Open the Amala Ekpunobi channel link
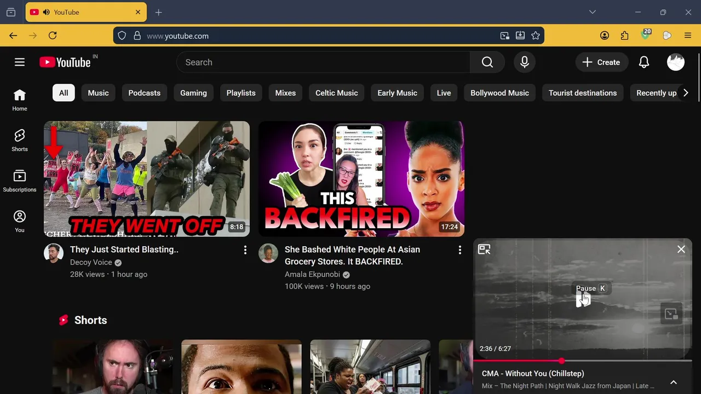Screen dimensions: 701x394 [312, 274]
